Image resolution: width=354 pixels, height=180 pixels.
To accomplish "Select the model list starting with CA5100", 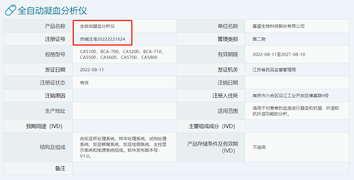I will tap(122, 54).
